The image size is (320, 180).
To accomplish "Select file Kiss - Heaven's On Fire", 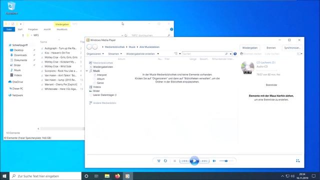I will click(57, 53).
